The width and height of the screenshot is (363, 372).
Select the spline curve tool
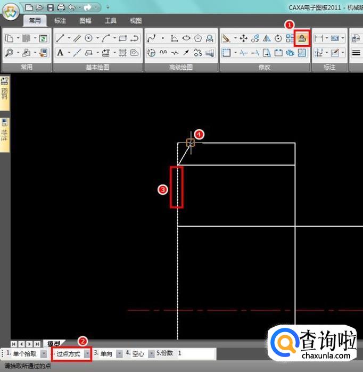point(151,38)
